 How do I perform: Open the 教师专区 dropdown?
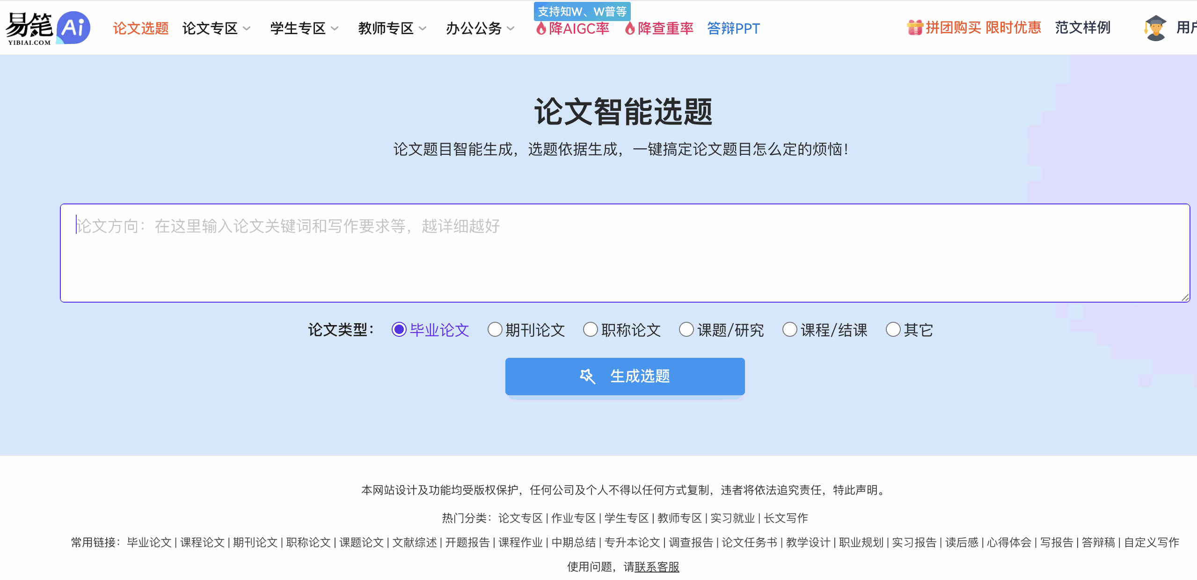coord(392,29)
